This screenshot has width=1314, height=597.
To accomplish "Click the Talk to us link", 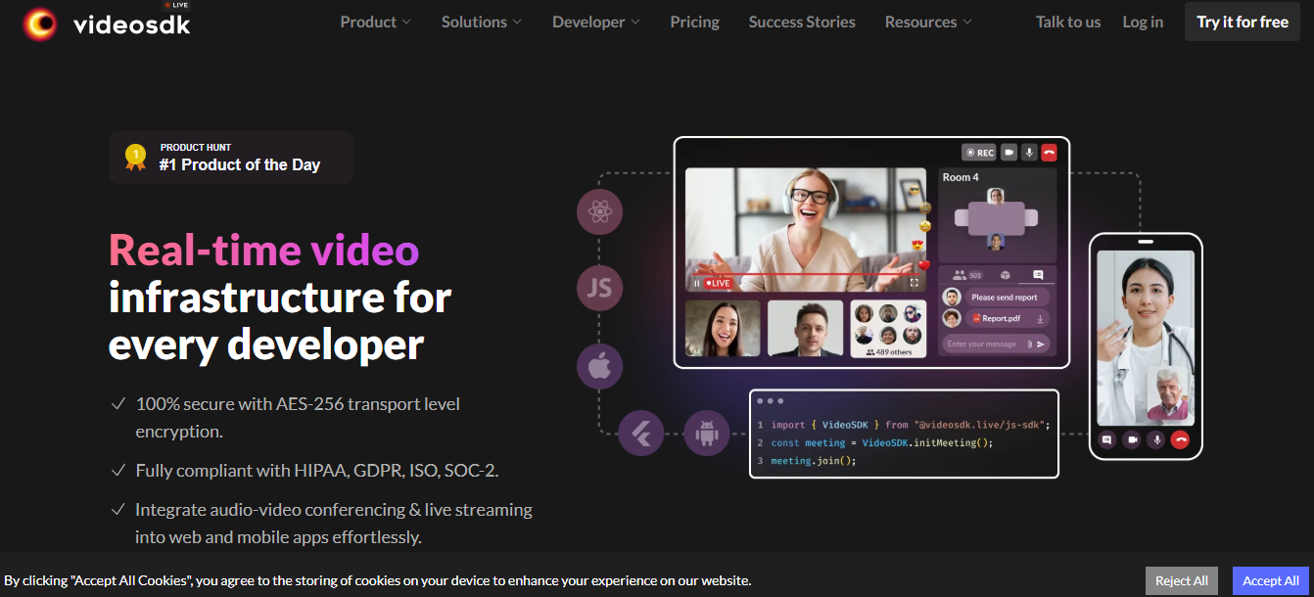I will point(1068,22).
